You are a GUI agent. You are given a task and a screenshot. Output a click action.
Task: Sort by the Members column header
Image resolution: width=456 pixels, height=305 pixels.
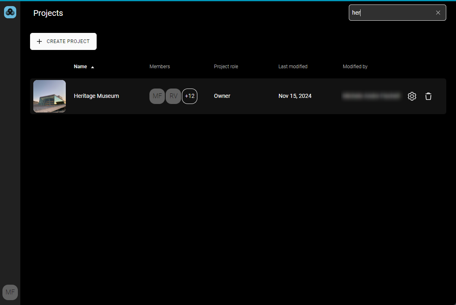coord(160,67)
